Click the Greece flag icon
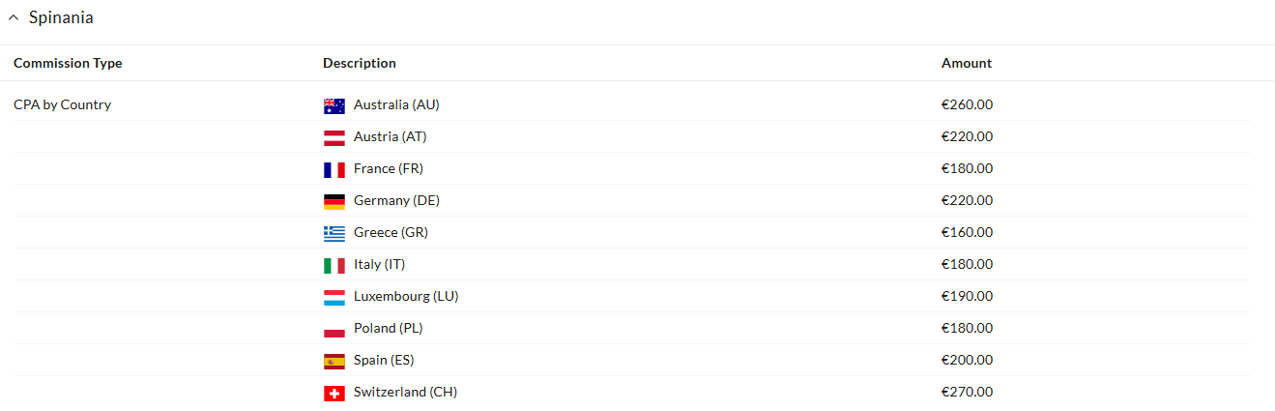Screen dimensions: 1275x411 point(334,233)
